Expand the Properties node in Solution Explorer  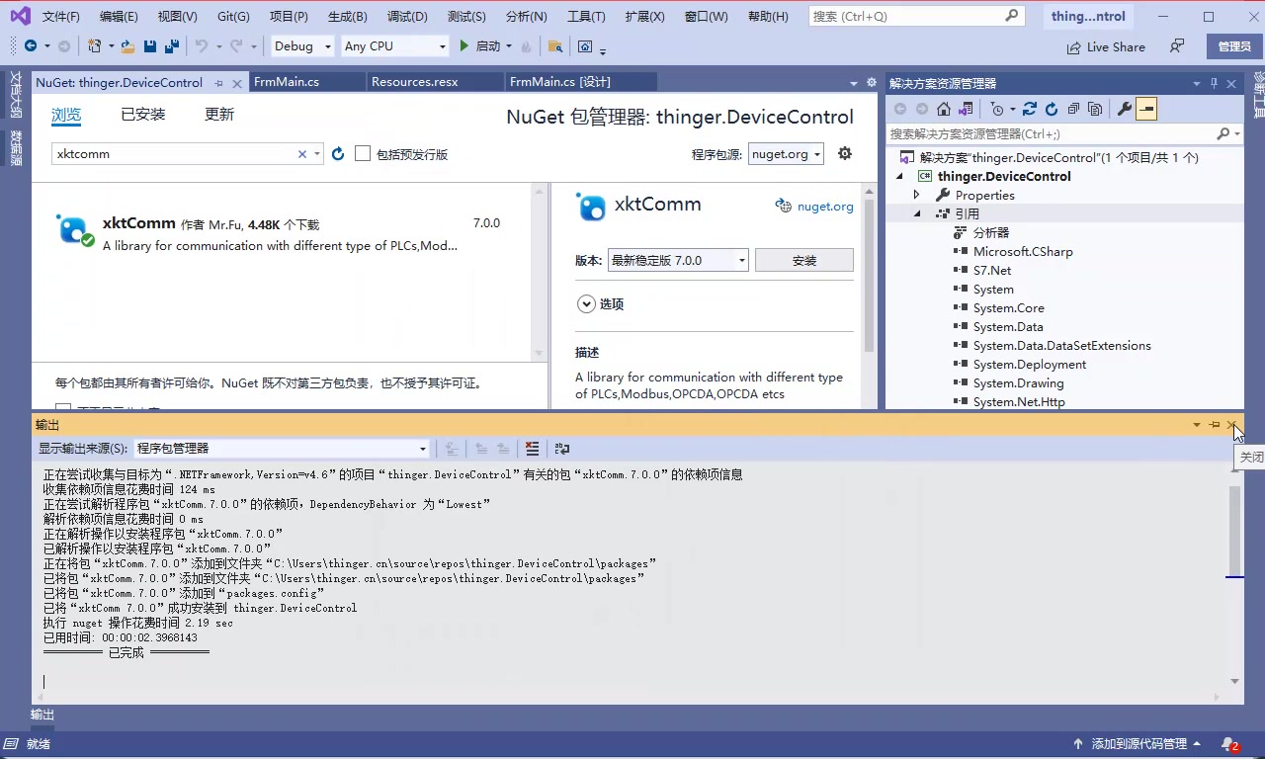click(x=917, y=195)
